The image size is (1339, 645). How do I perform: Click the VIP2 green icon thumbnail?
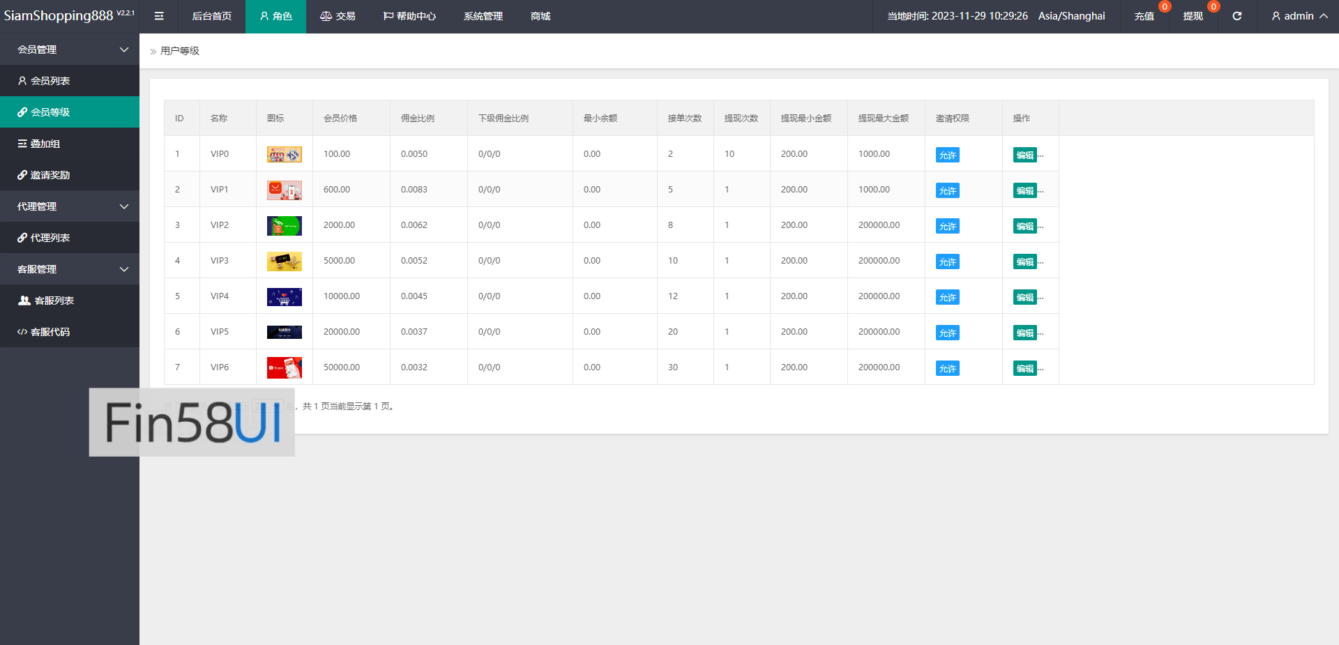[284, 226]
